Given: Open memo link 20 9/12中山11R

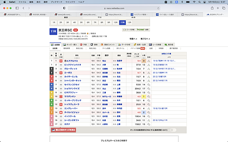Looking at the screenshot, I should pyautogui.click(x=160, y=120).
